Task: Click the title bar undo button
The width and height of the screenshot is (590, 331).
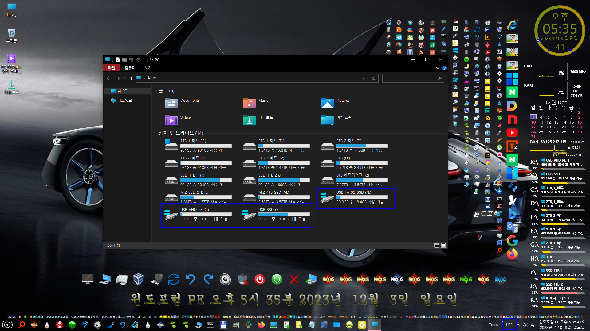Action: click(x=131, y=60)
